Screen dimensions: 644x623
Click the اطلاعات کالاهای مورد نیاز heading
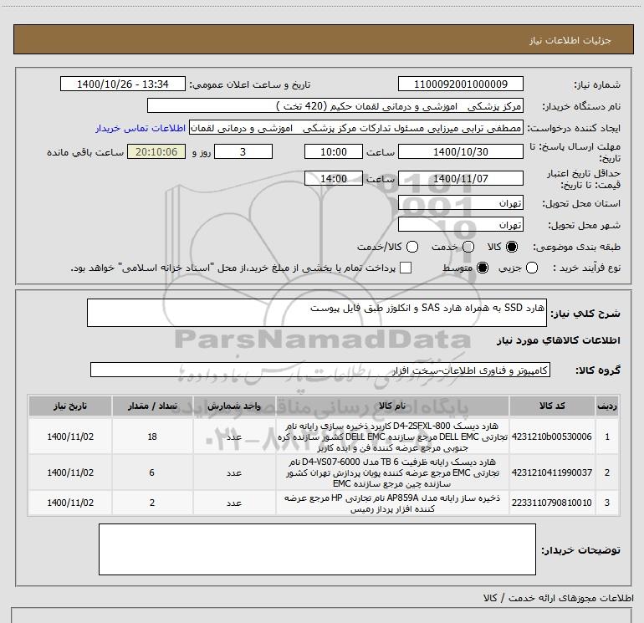558,340
